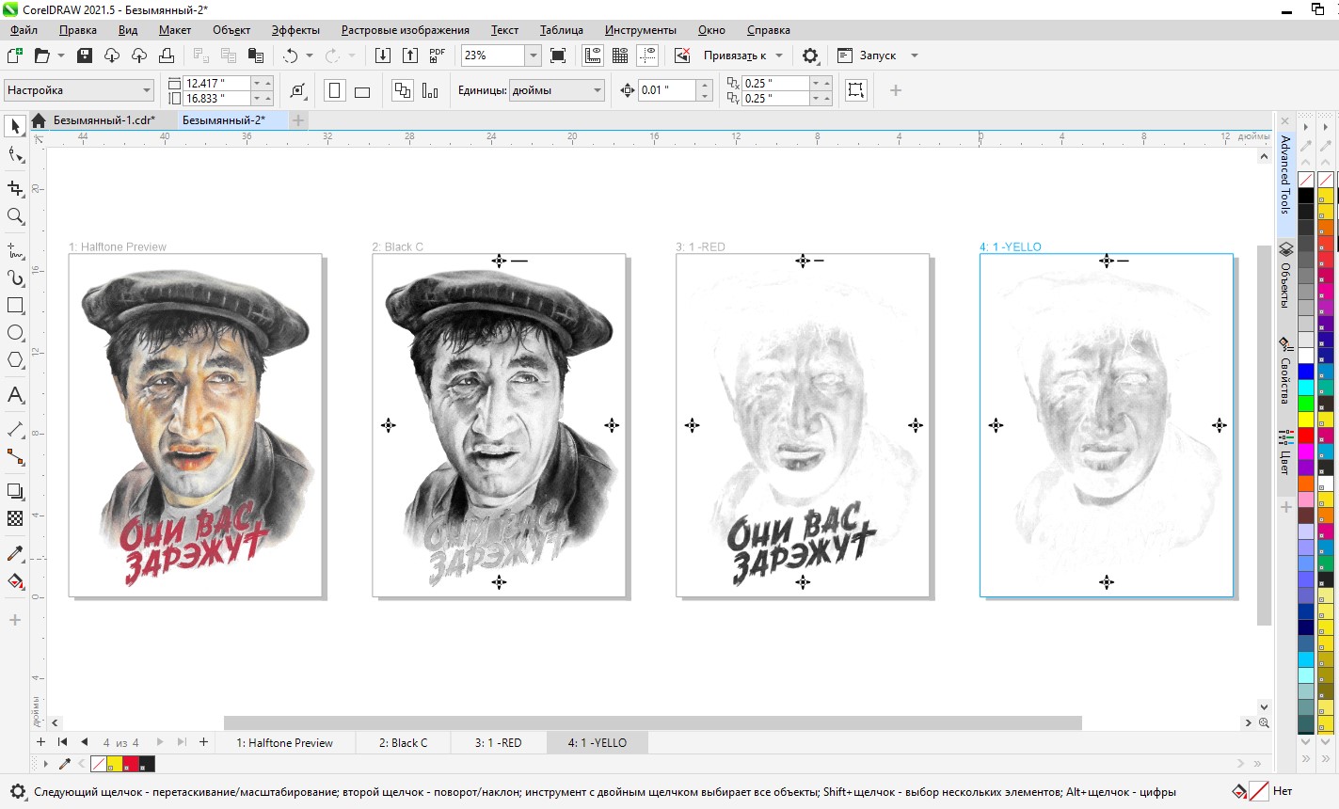Click the Full-screen preview icon
Image resolution: width=1339 pixels, height=809 pixels.
point(558,56)
